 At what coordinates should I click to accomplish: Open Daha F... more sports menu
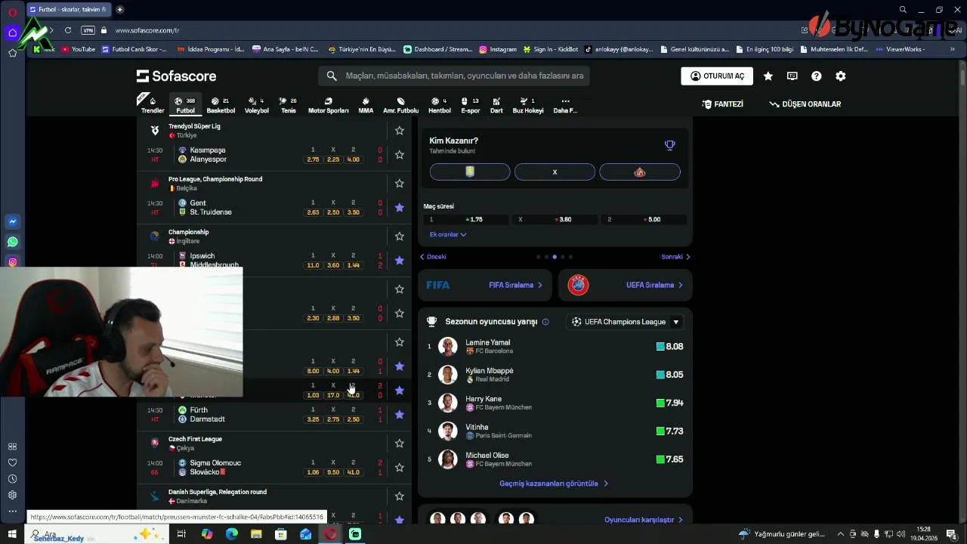point(565,105)
